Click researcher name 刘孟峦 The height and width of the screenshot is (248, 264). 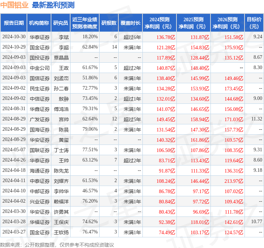(x=61, y=78)
